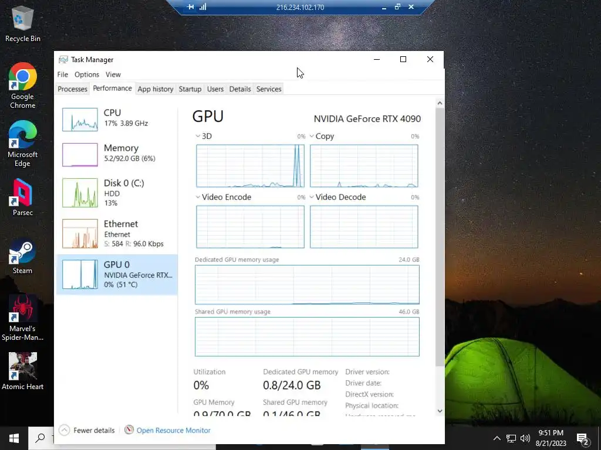Open Microsoft Edge desktop shortcut
This screenshot has height=450, width=601.
click(23, 144)
